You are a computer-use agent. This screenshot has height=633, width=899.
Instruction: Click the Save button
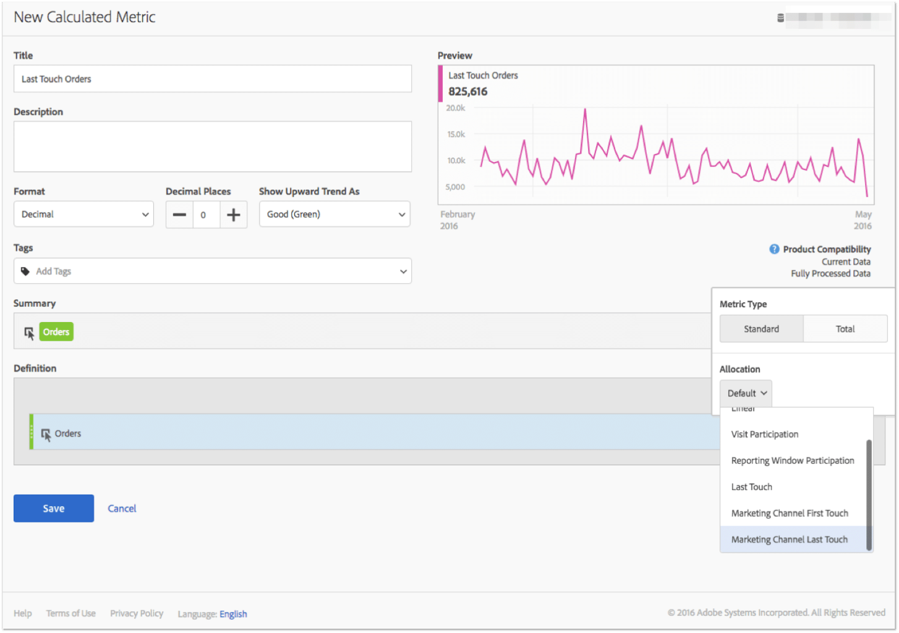tap(53, 508)
